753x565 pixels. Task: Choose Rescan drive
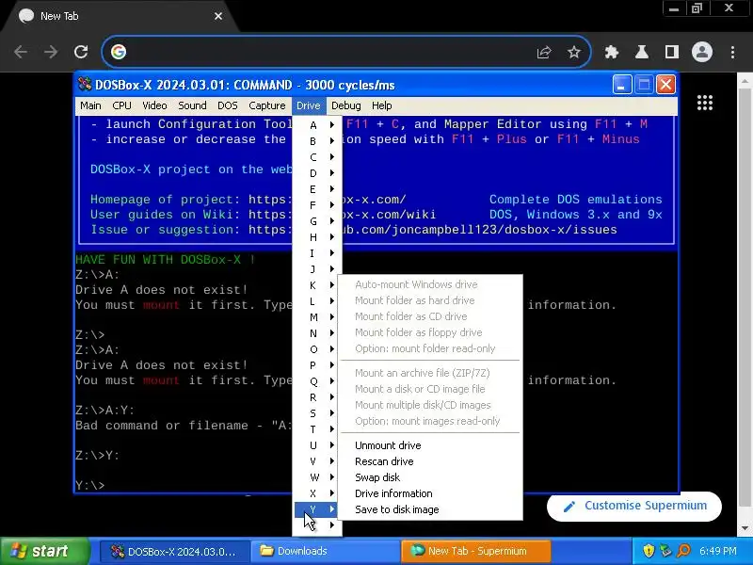430,461
